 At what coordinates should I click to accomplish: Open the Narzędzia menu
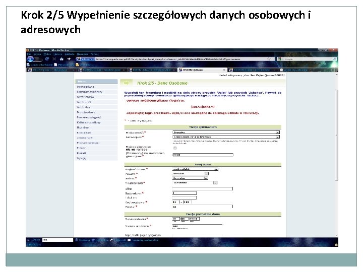(82, 54)
